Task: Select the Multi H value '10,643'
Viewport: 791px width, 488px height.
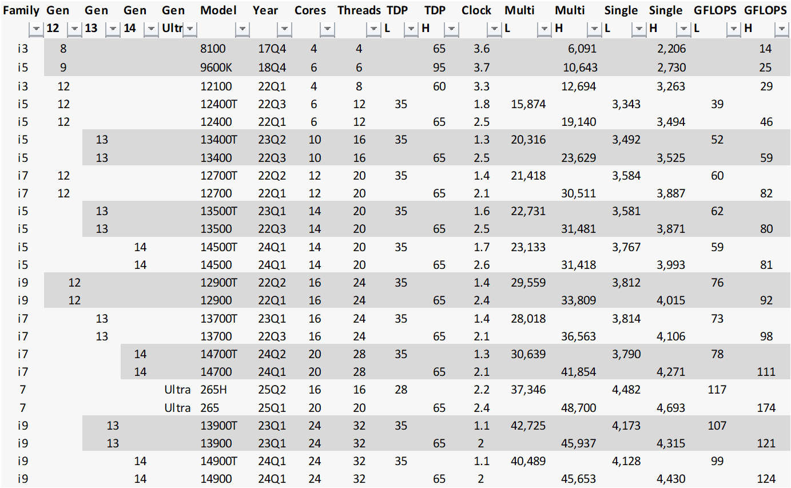Action: click(x=579, y=68)
